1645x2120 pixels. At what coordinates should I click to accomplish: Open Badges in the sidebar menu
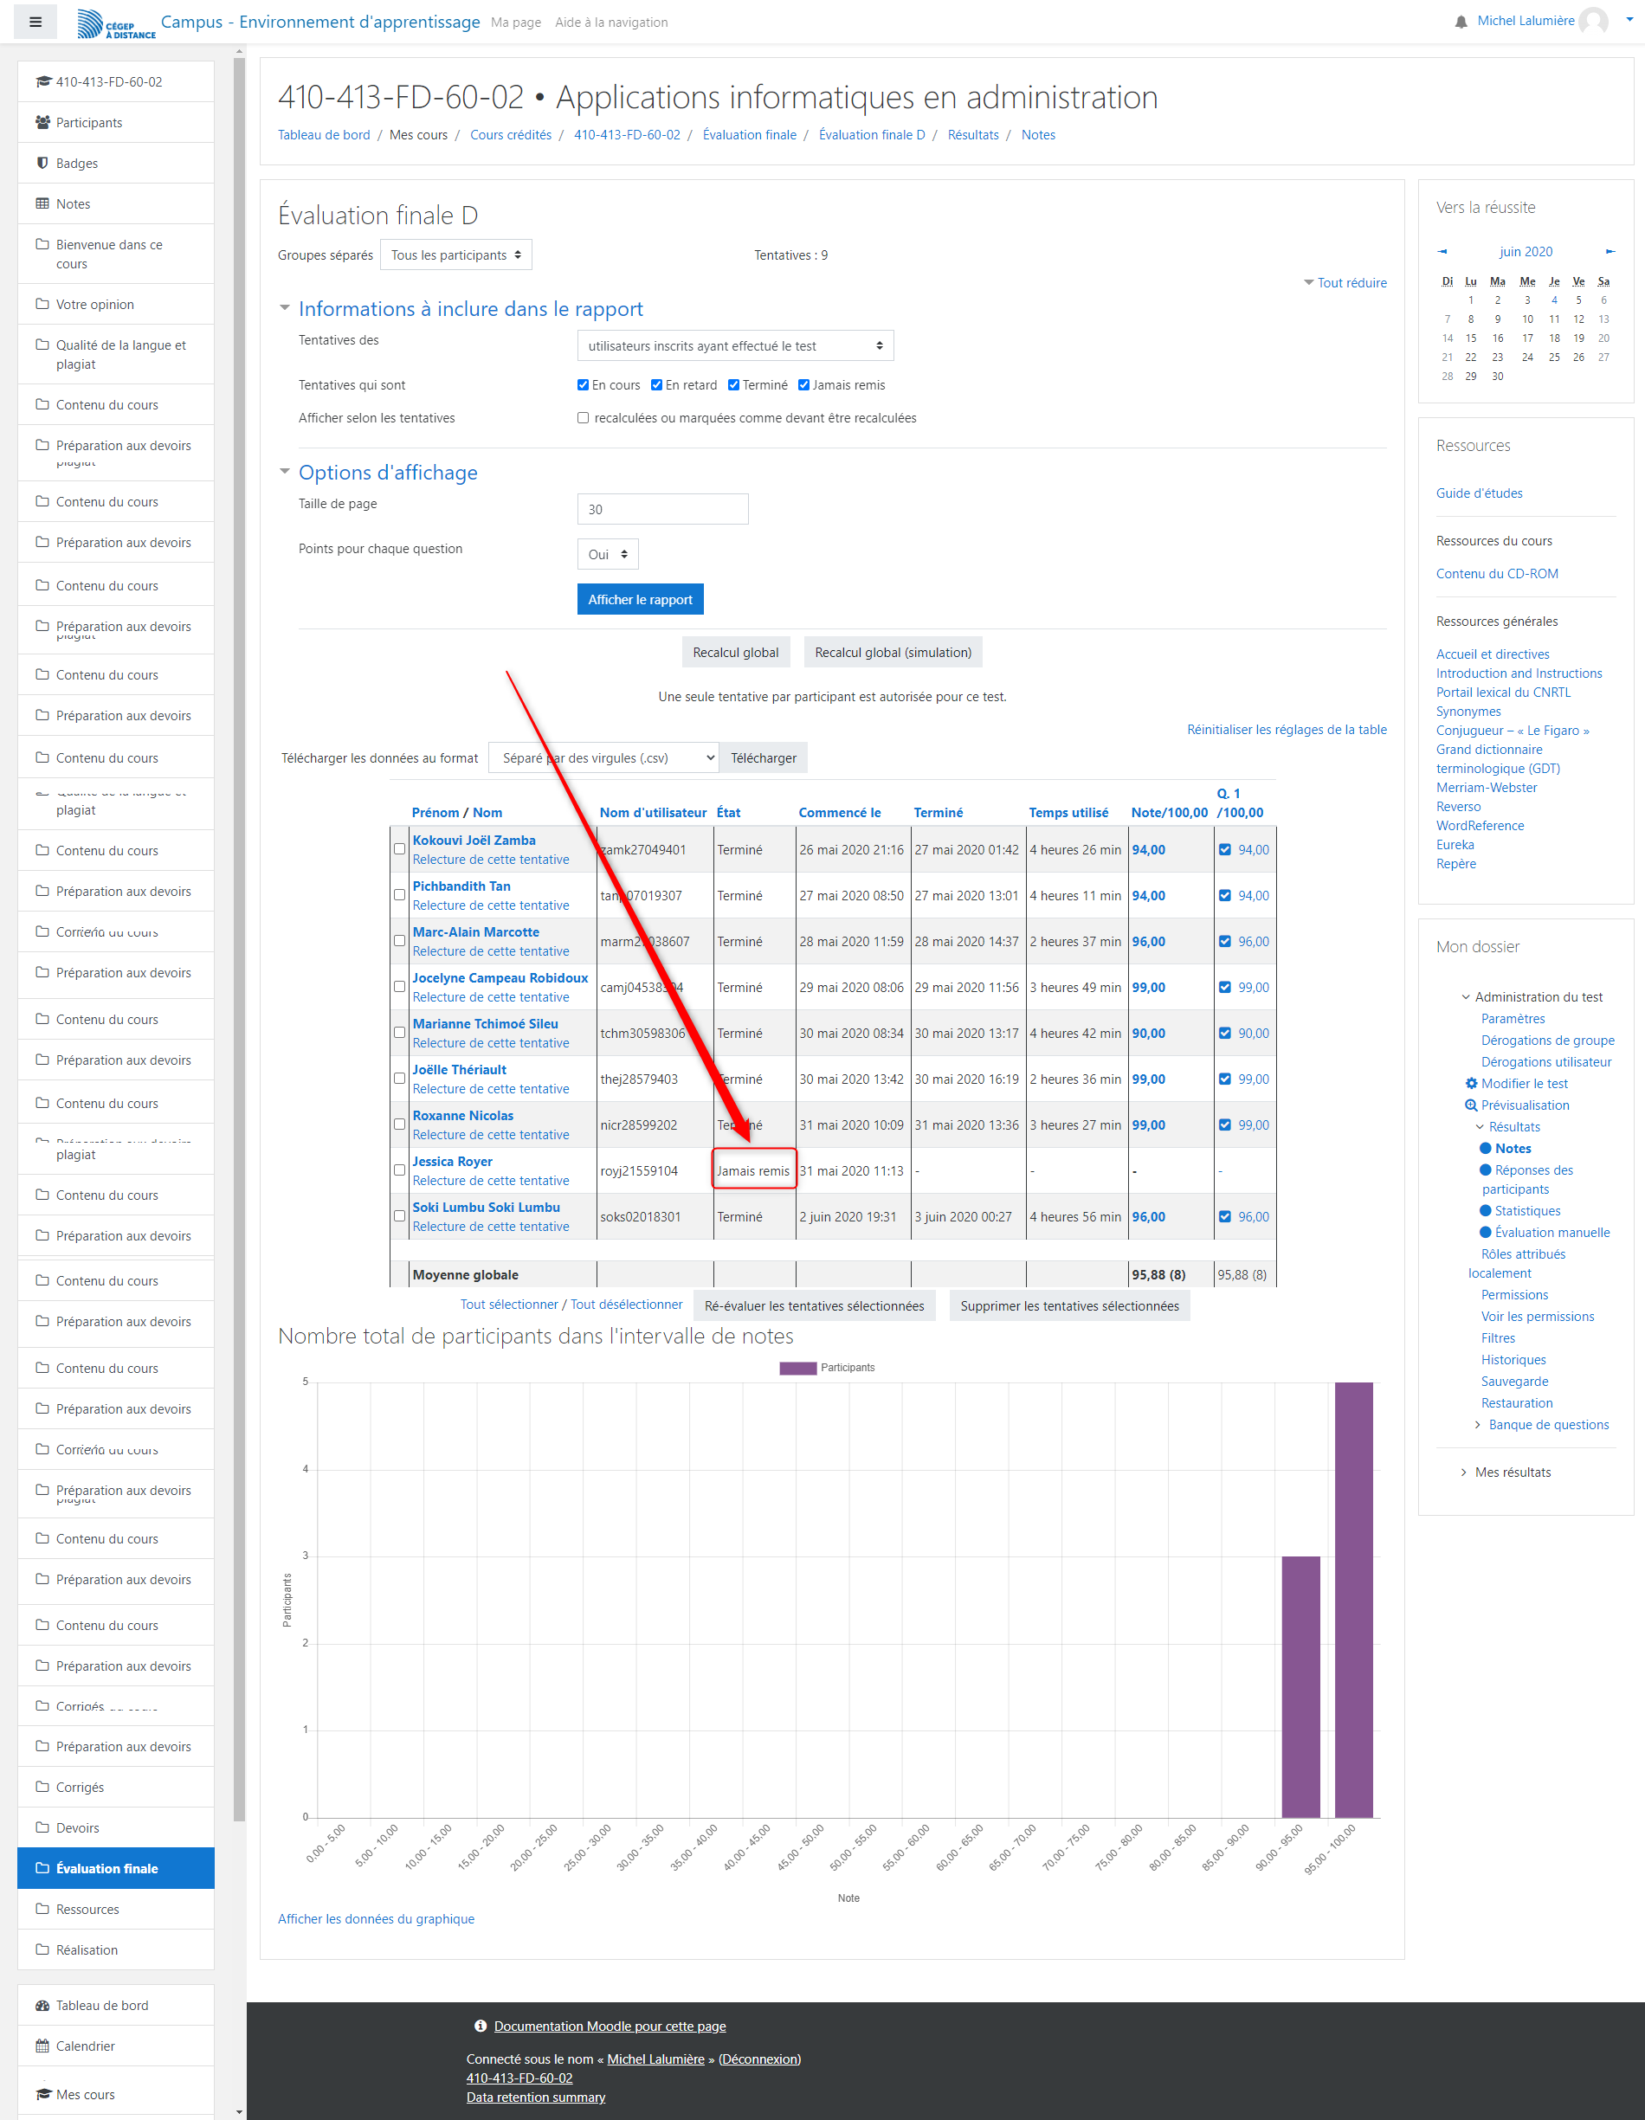point(77,163)
